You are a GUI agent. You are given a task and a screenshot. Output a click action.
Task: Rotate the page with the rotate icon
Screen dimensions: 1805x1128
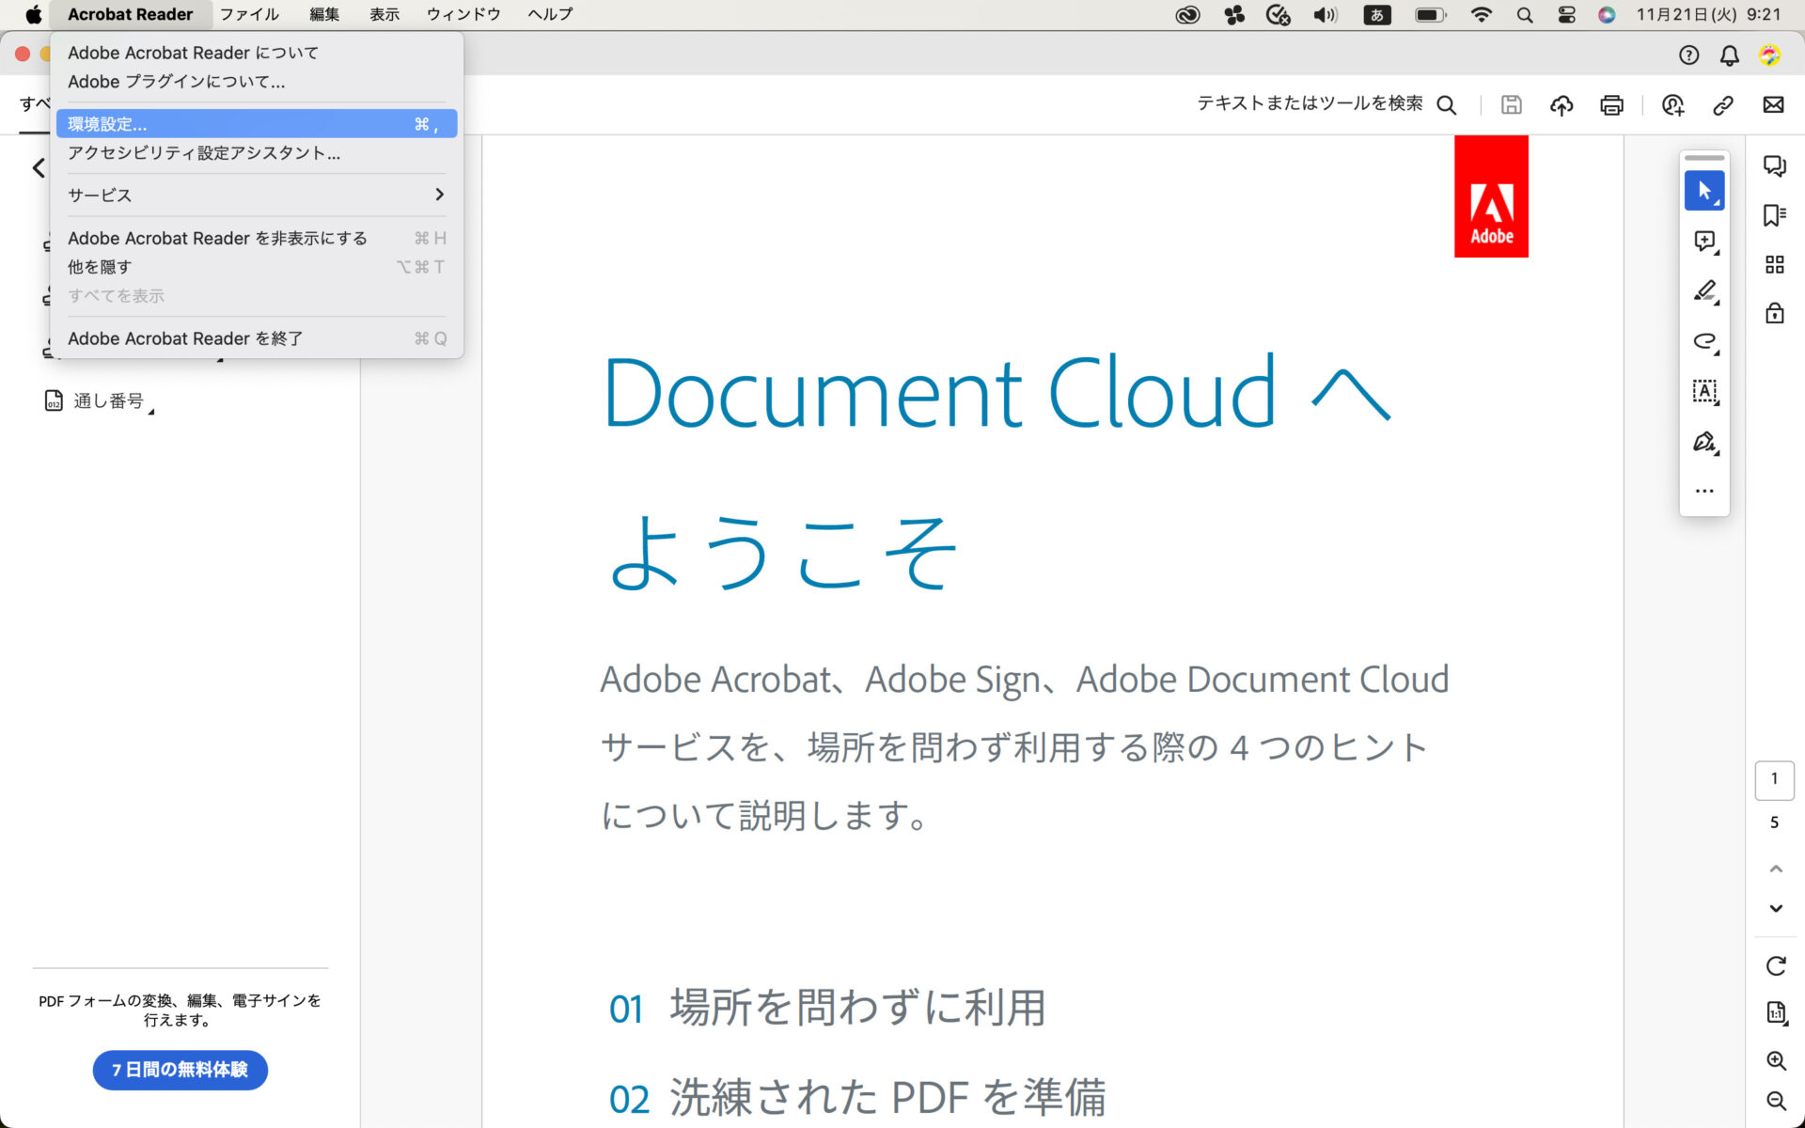pos(1775,965)
